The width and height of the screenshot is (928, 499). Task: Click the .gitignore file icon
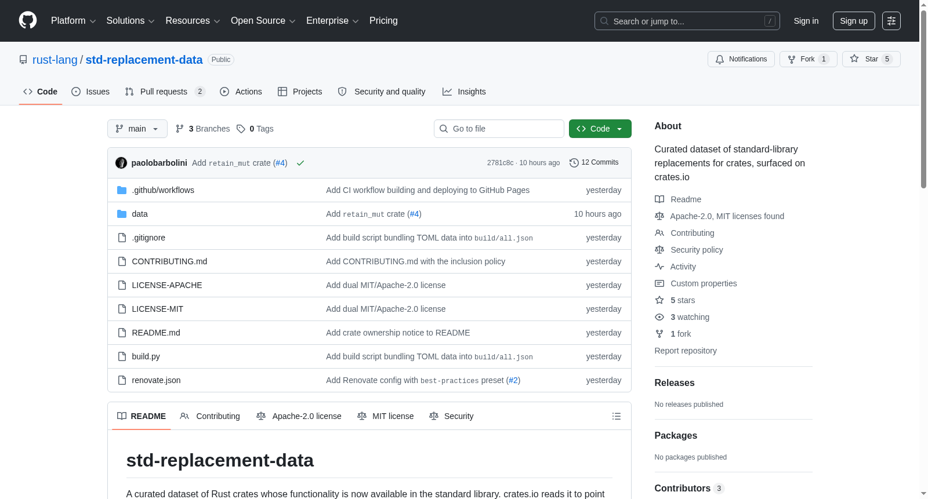click(122, 238)
